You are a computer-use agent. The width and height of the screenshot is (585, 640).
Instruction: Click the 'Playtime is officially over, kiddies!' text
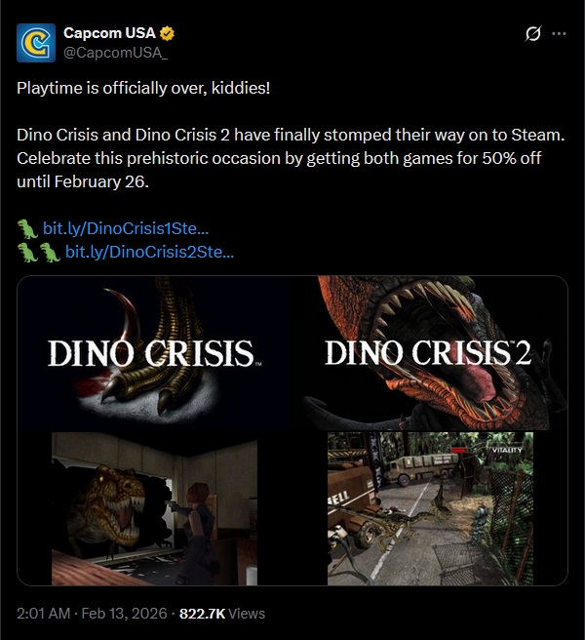tap(143, 88)
